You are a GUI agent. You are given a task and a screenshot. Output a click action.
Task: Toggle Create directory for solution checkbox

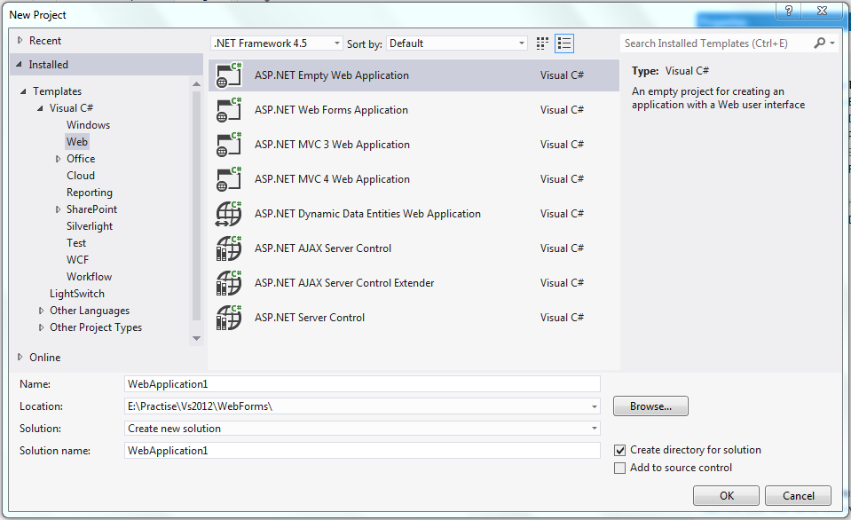[619, 451]
